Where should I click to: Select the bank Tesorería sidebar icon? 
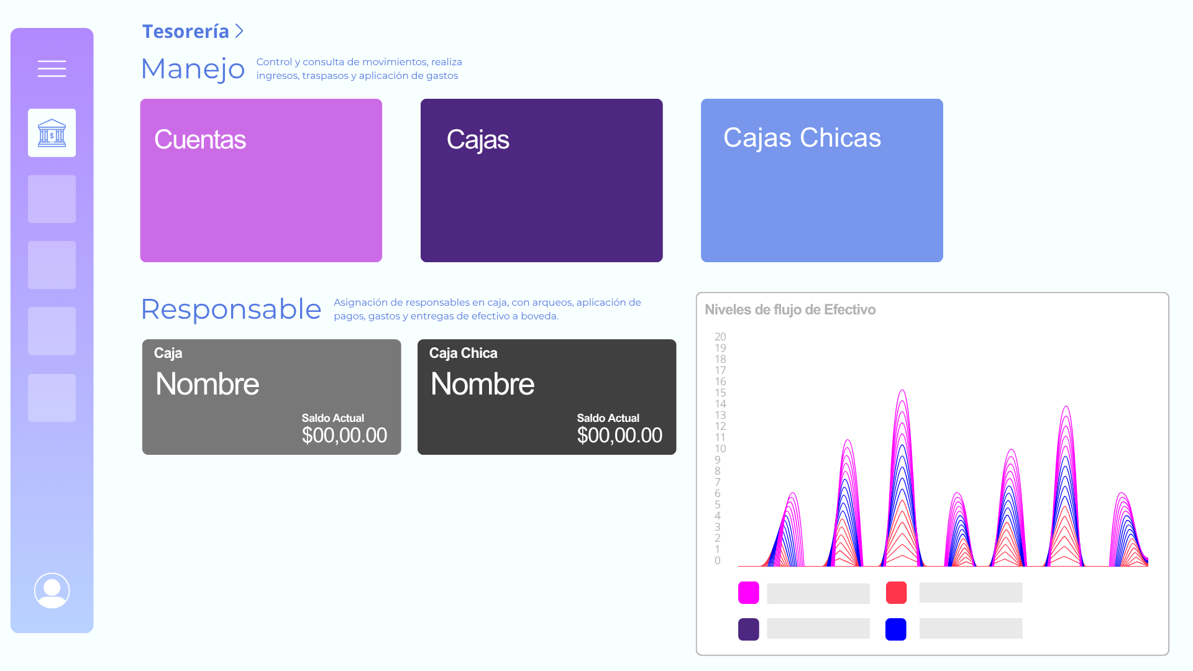tap(52, 133)
